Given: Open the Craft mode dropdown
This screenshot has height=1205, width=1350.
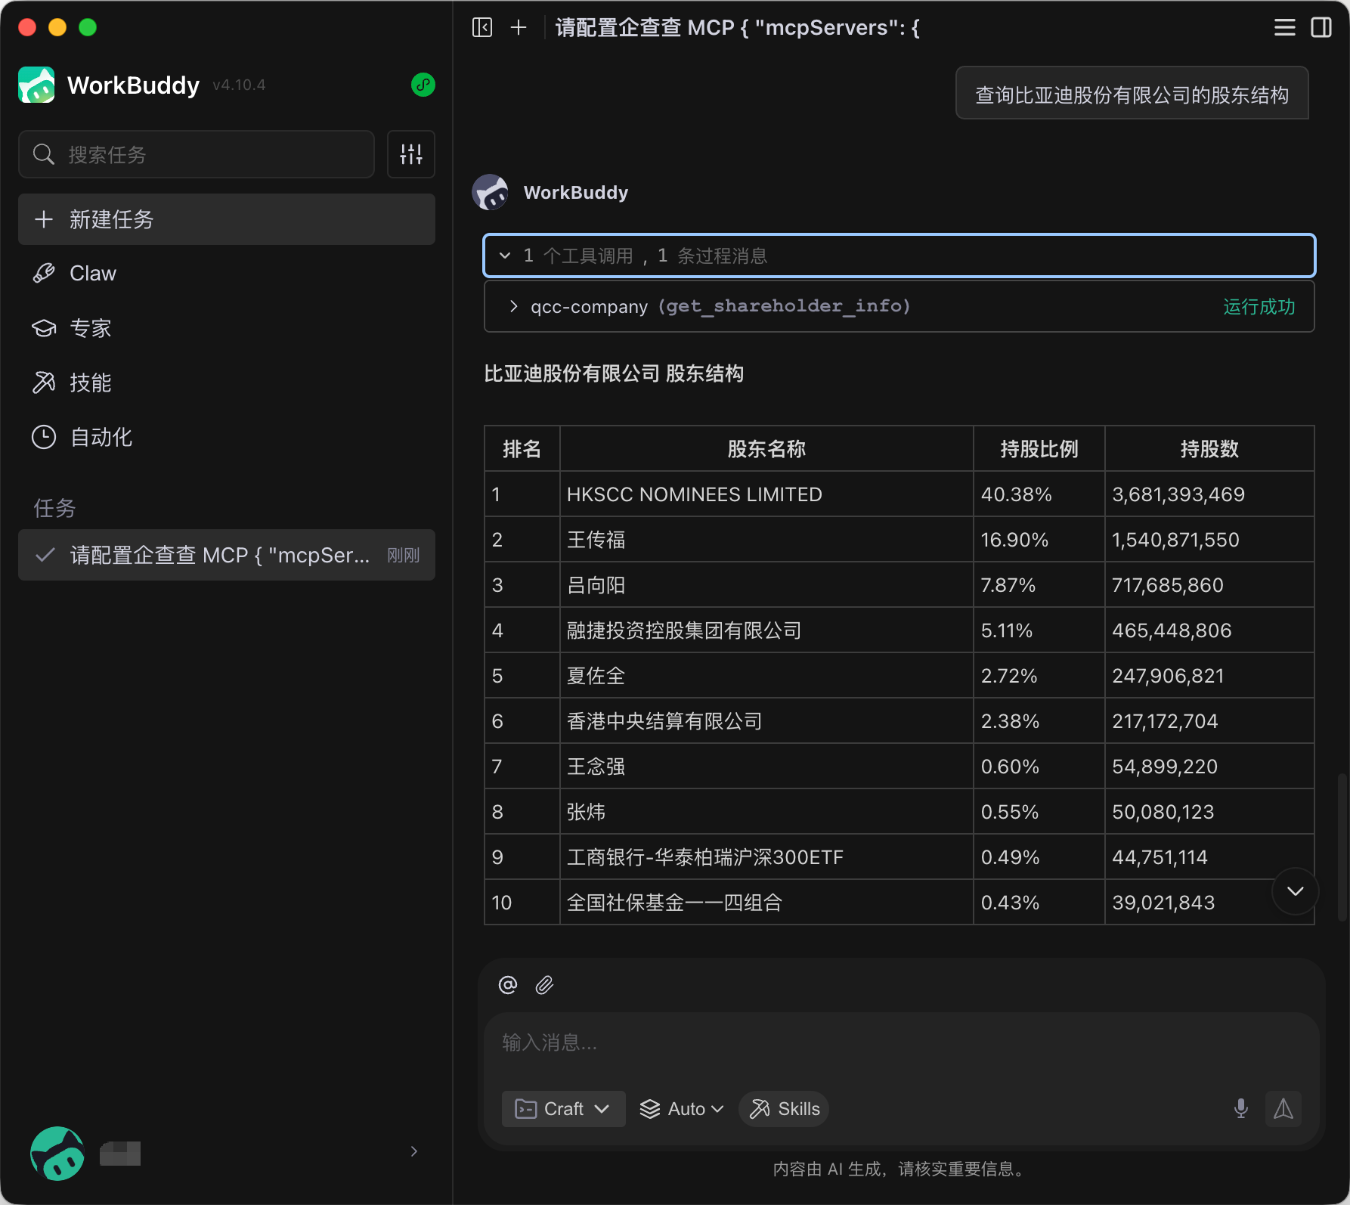Looking at the screenshot, I should pos(563,1109).
